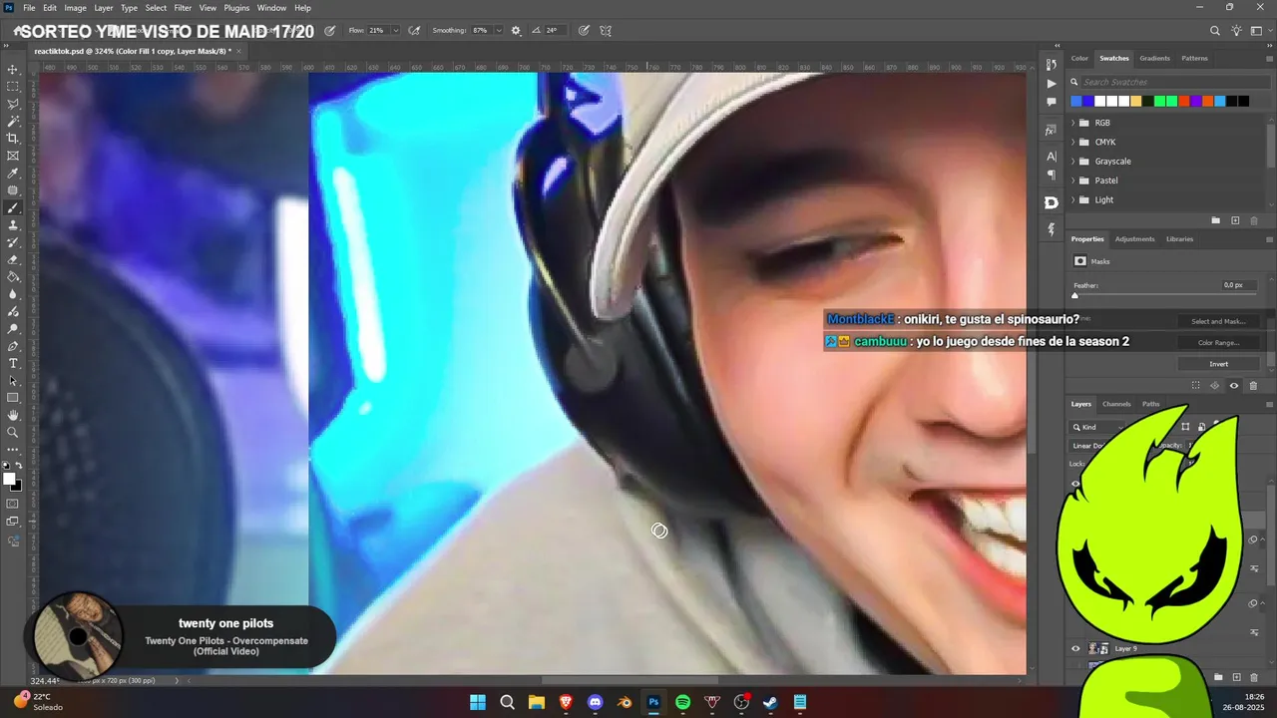Toggle pressure for brush size

pos(584,31)
